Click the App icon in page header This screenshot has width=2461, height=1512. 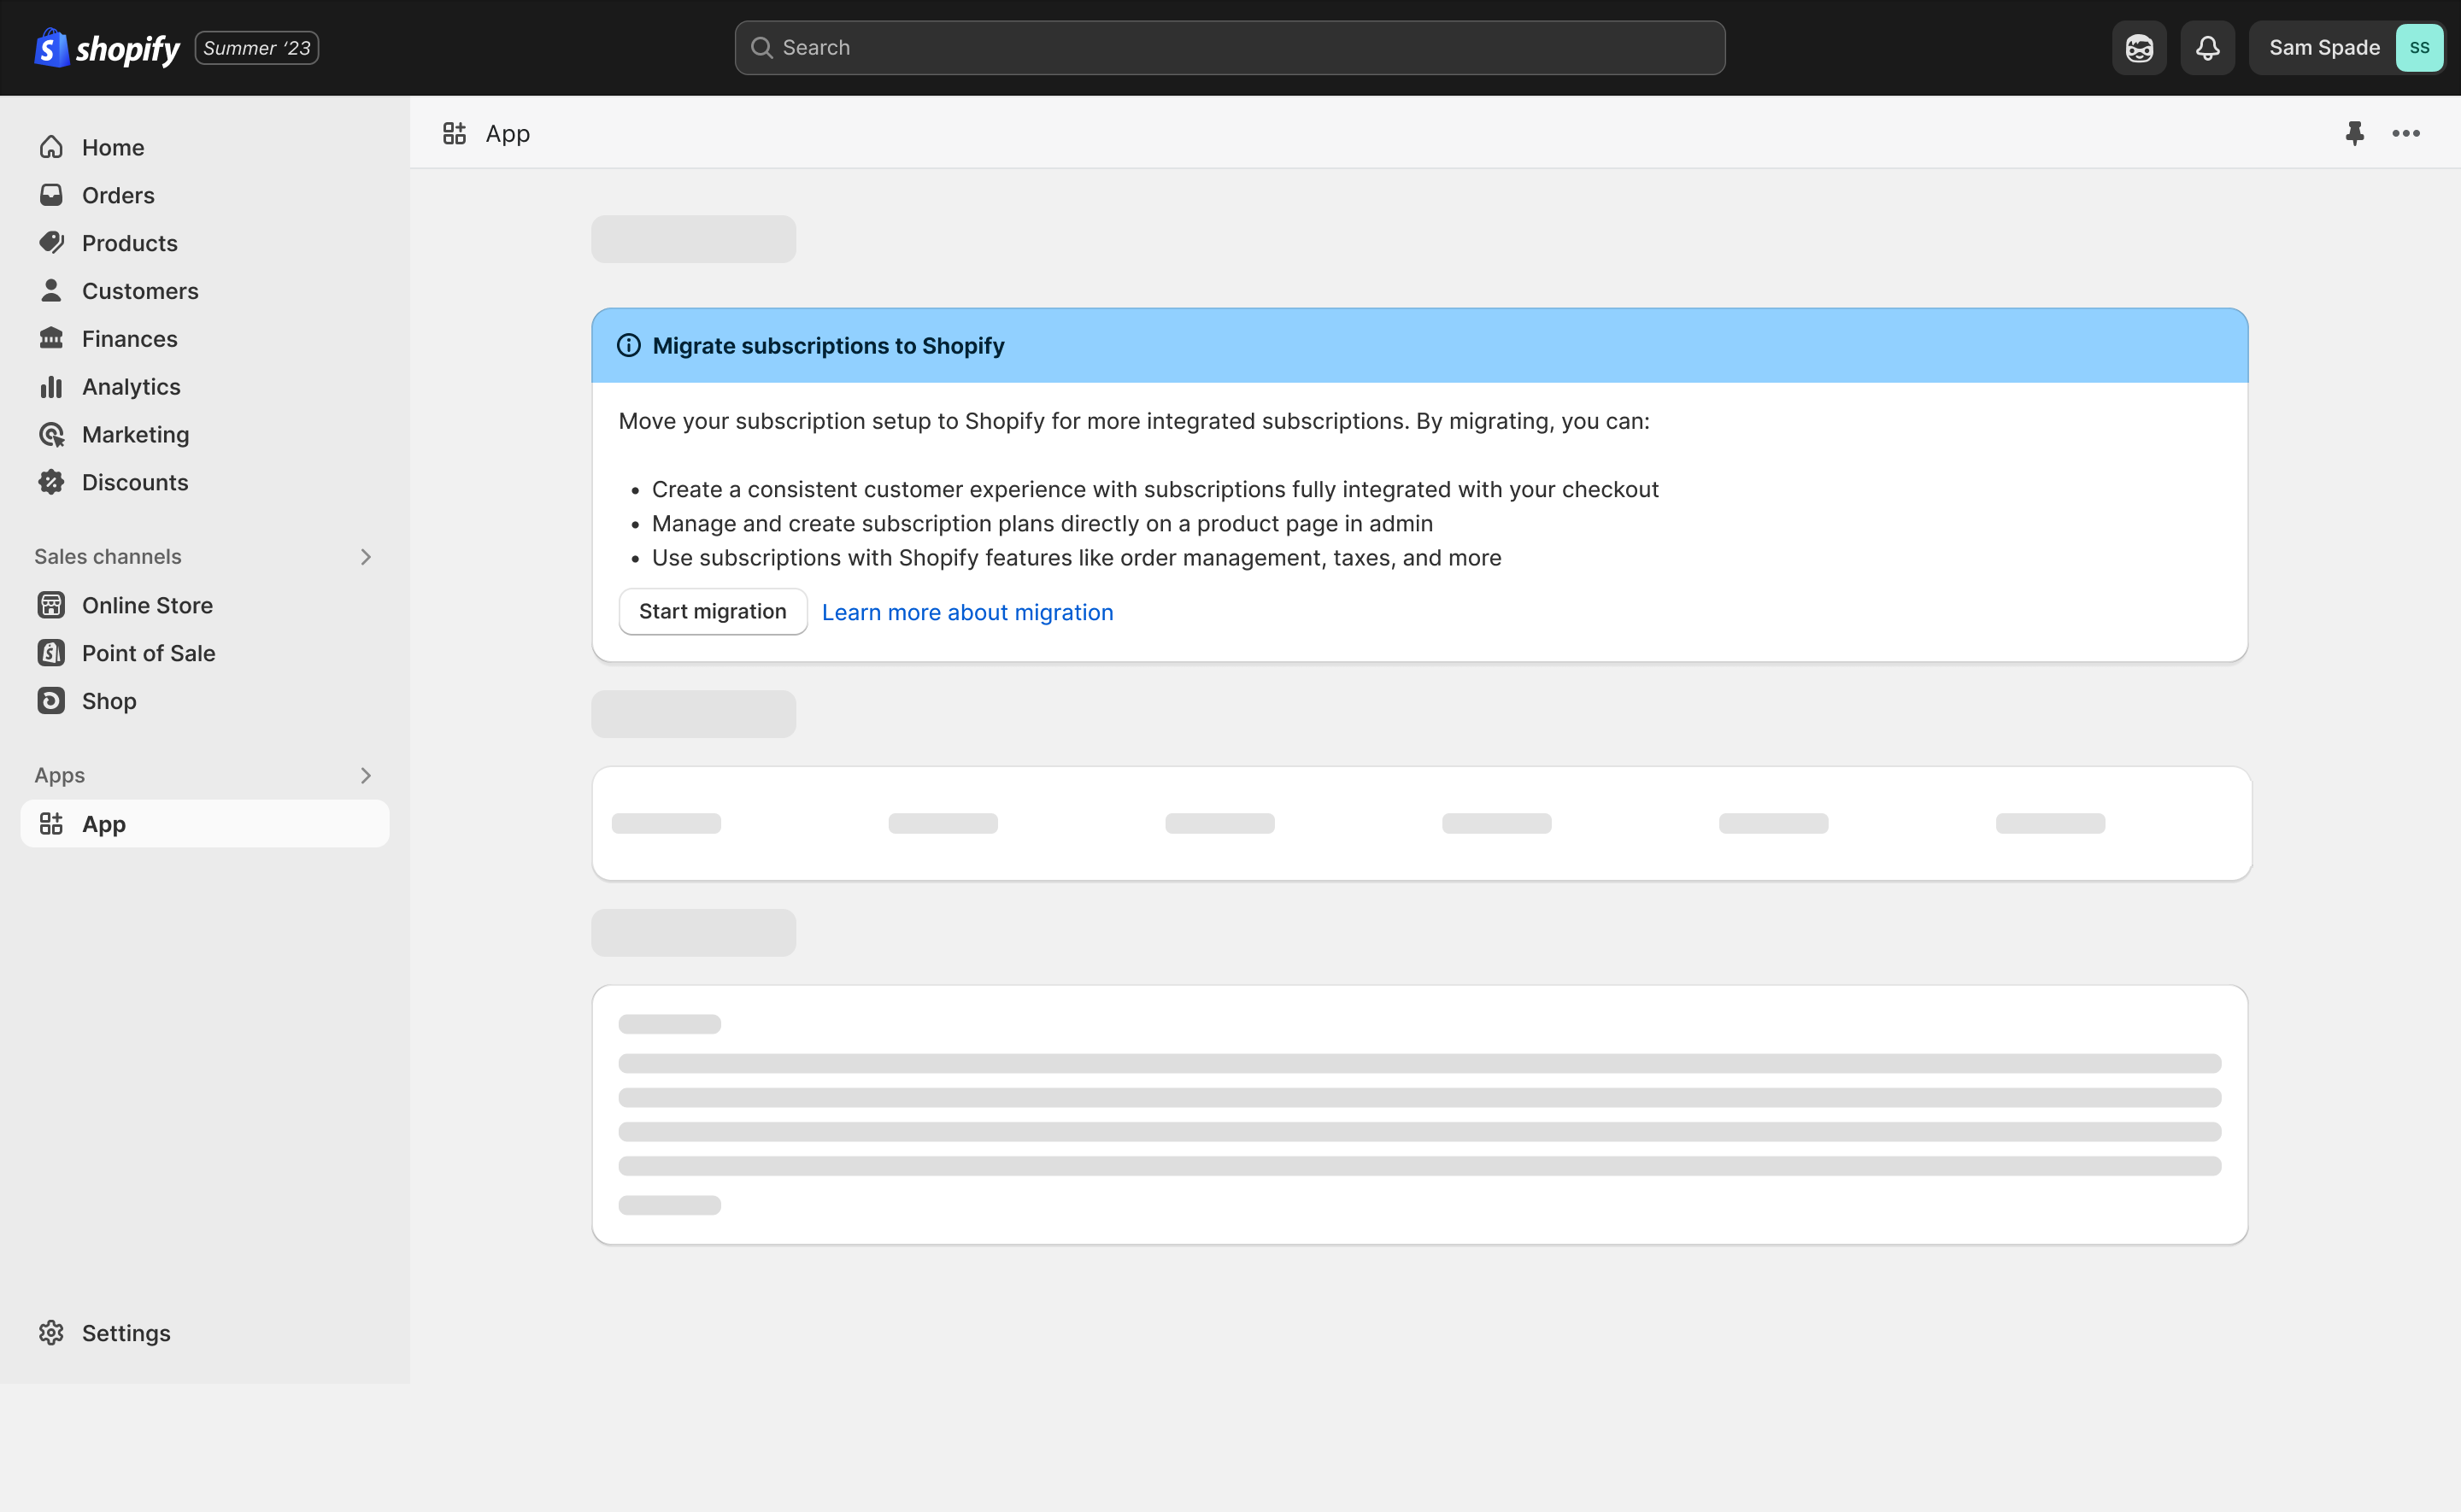point(454,134)
